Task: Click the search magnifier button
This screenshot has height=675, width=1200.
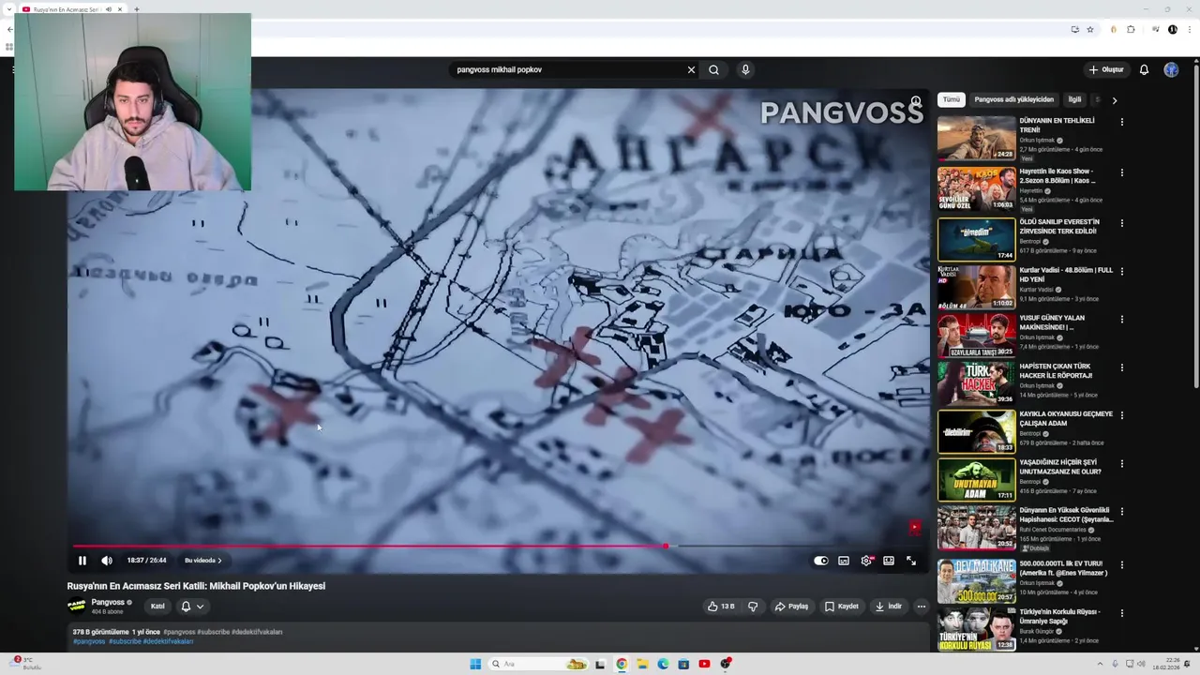Action: pos(713,69)
